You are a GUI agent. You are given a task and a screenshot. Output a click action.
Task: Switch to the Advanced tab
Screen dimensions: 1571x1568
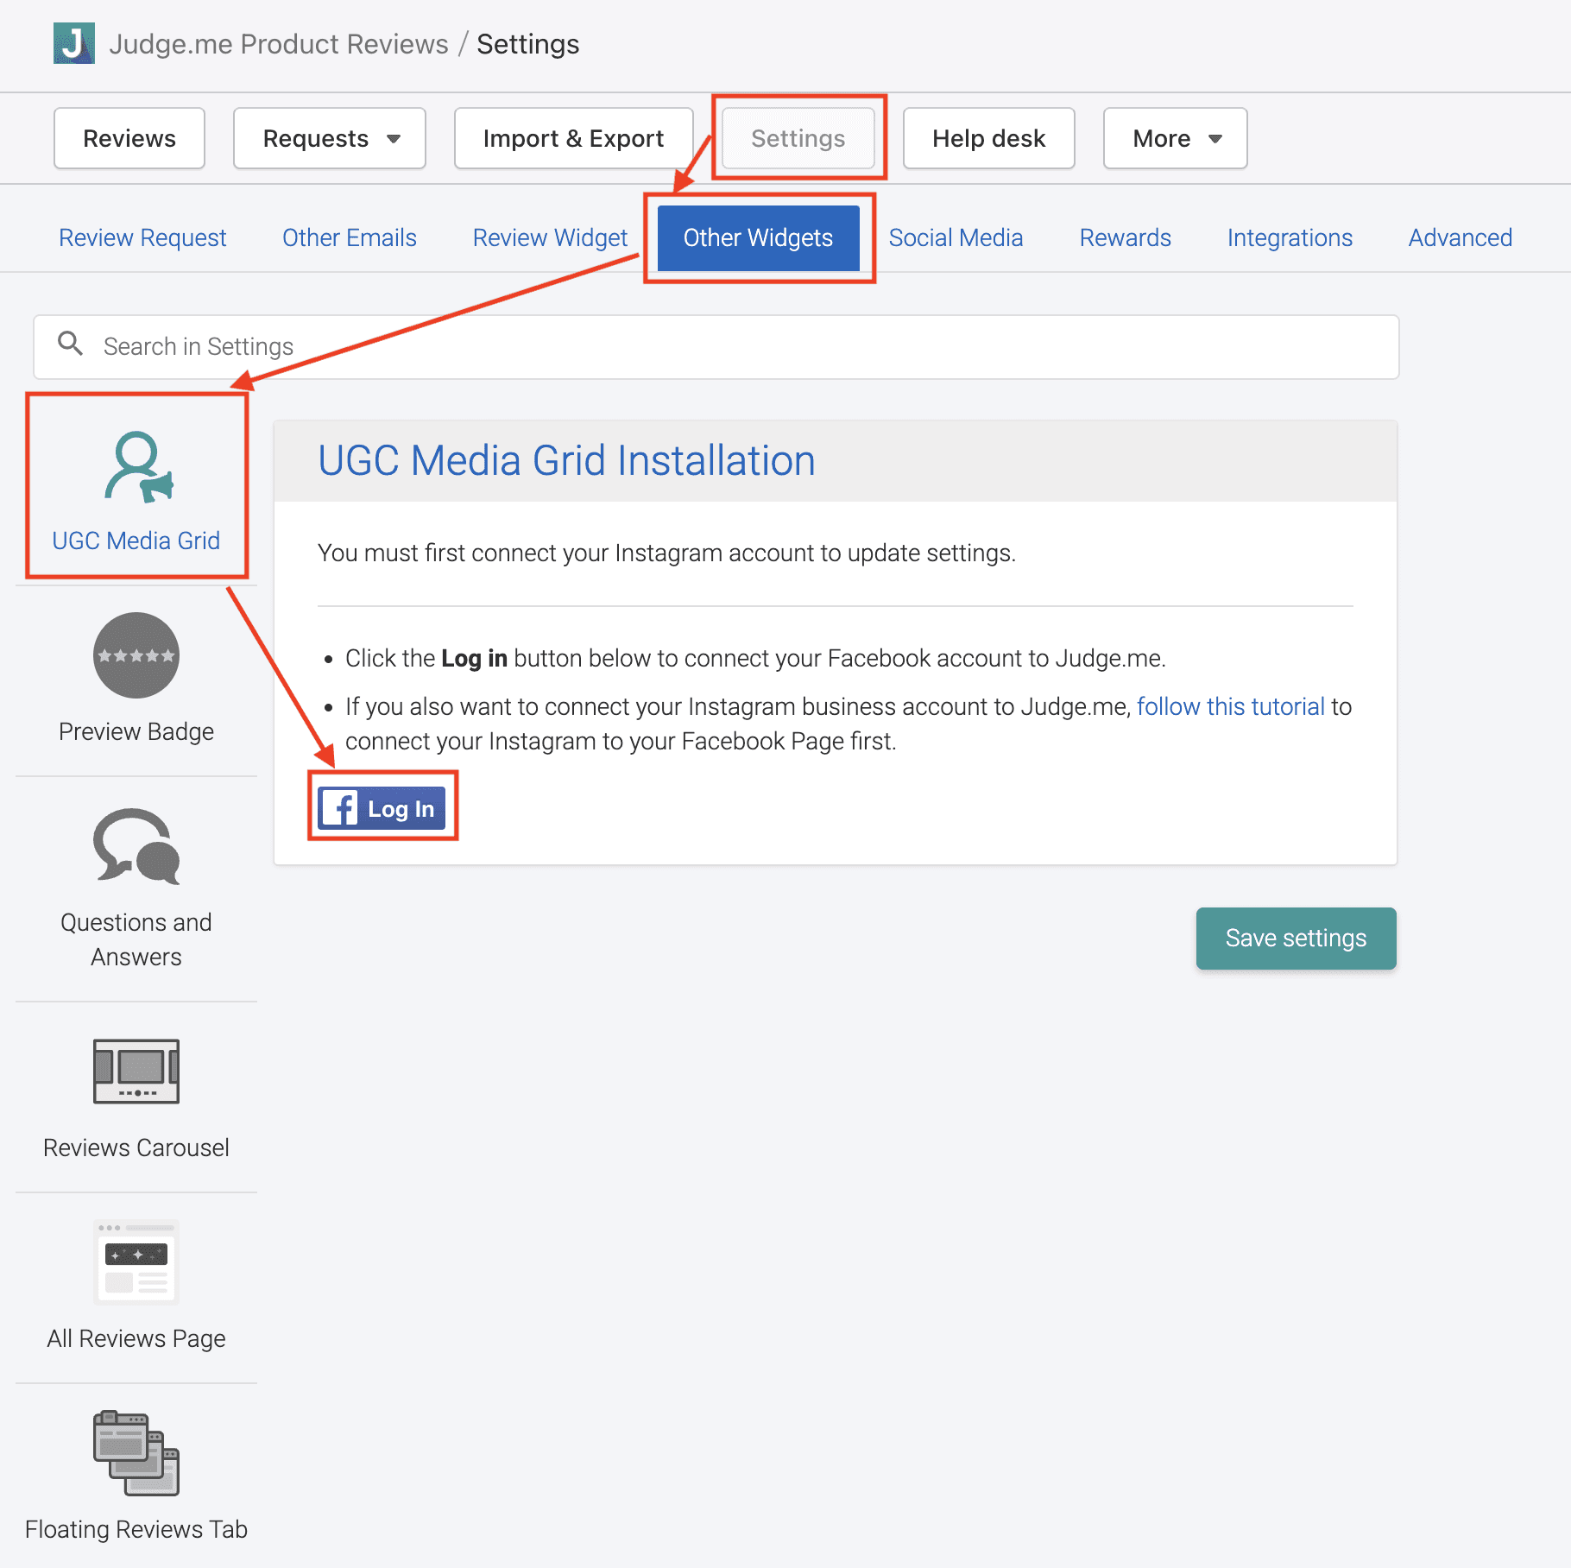pyautogui.click(x=1460, y=238)
